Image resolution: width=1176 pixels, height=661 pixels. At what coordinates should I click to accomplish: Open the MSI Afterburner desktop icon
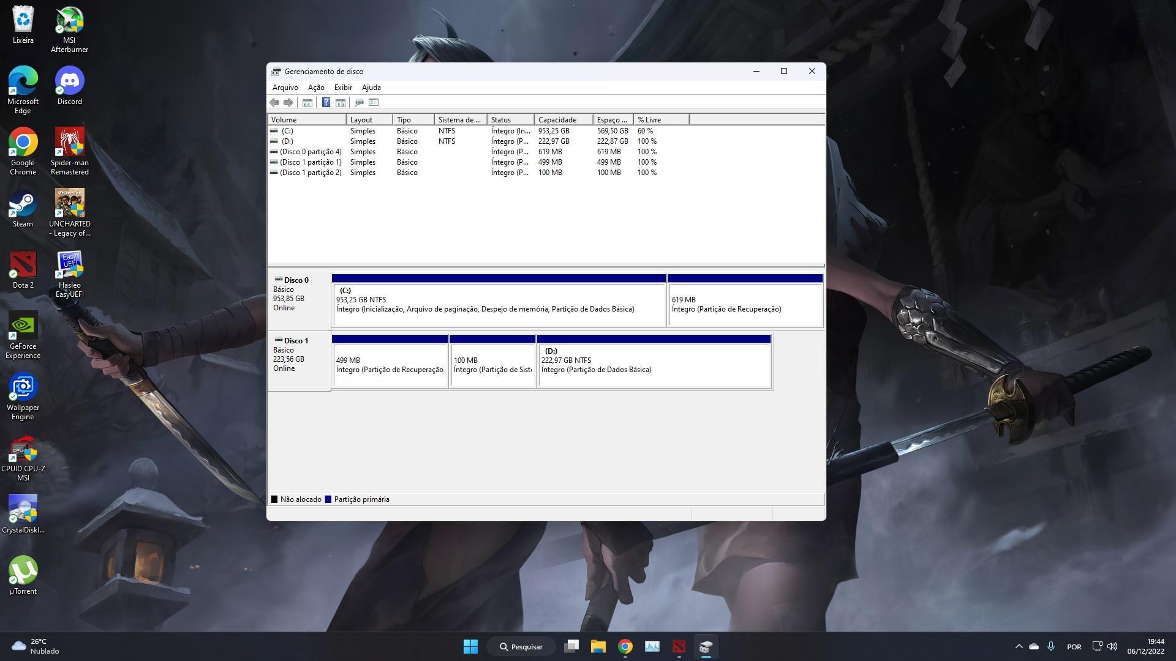click(x=69, y=29)
